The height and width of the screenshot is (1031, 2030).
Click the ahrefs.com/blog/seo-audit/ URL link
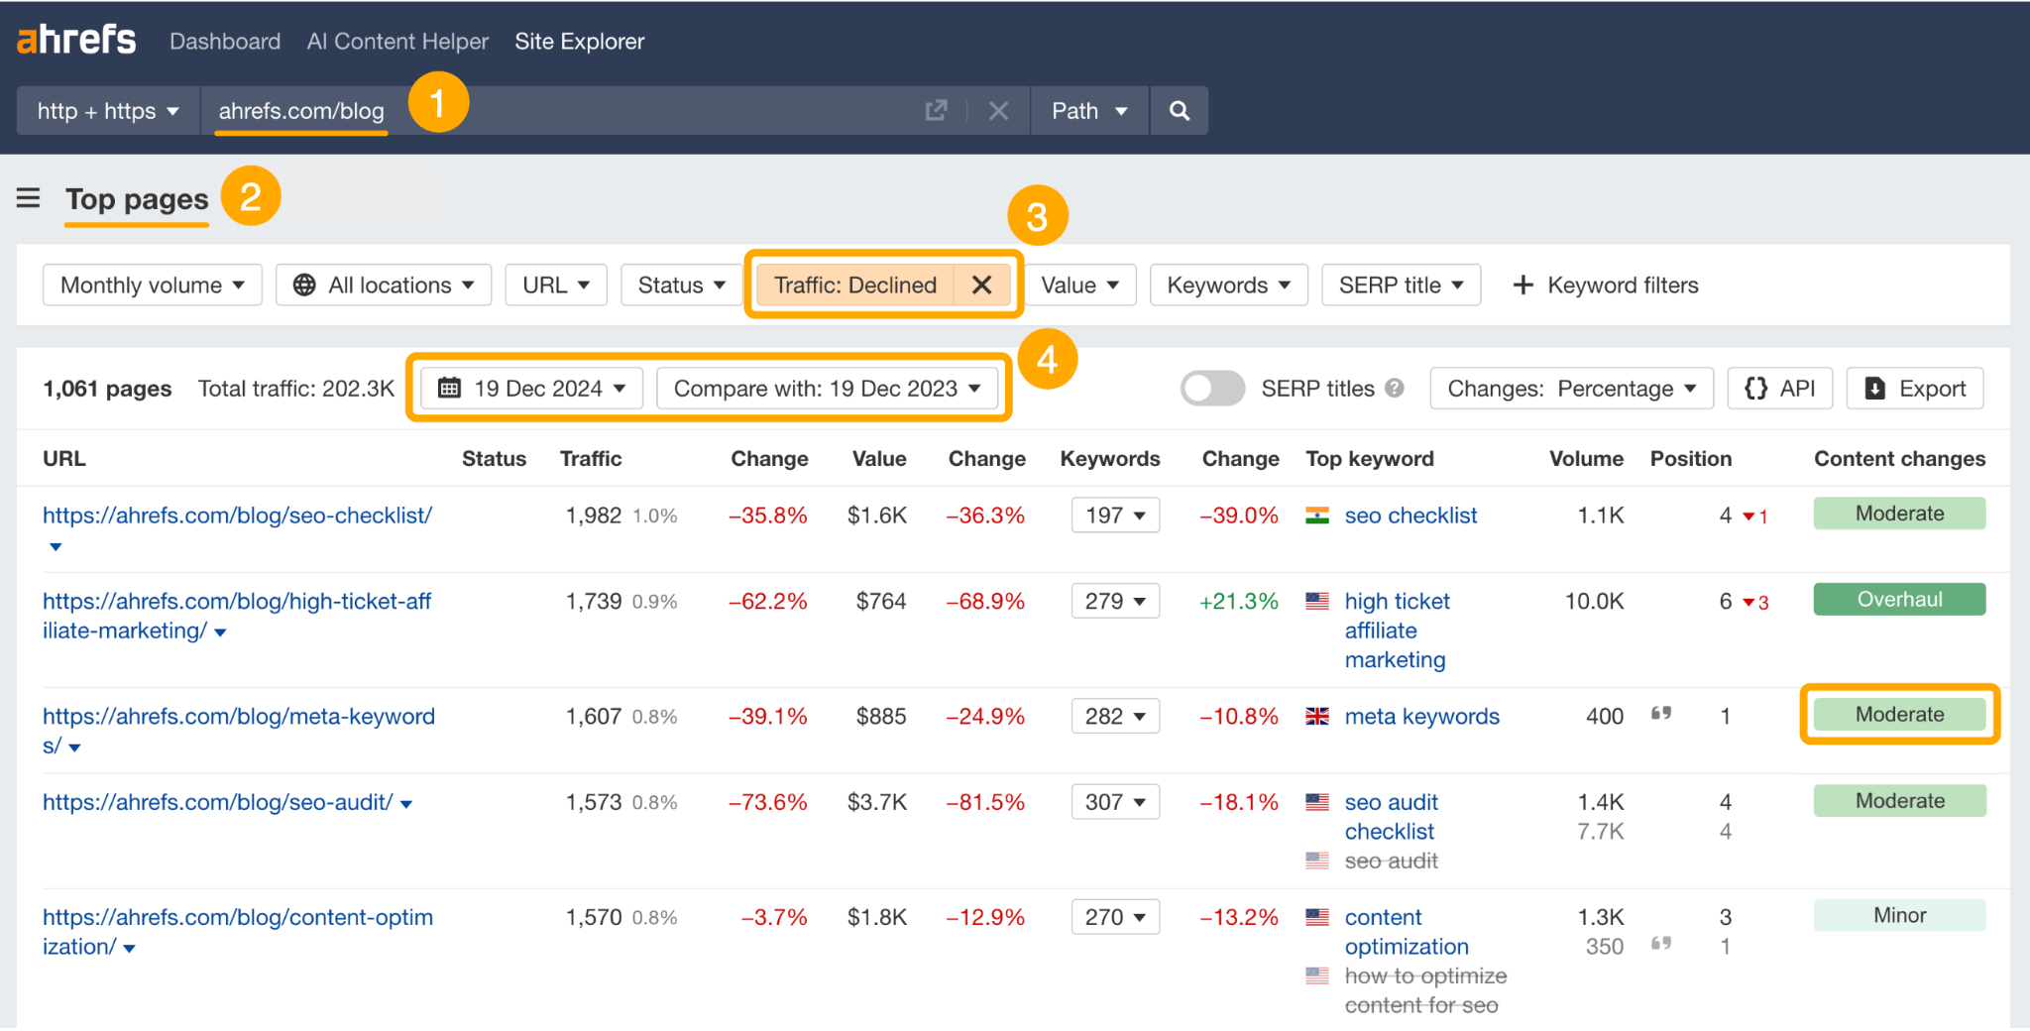tap(217, 802)
